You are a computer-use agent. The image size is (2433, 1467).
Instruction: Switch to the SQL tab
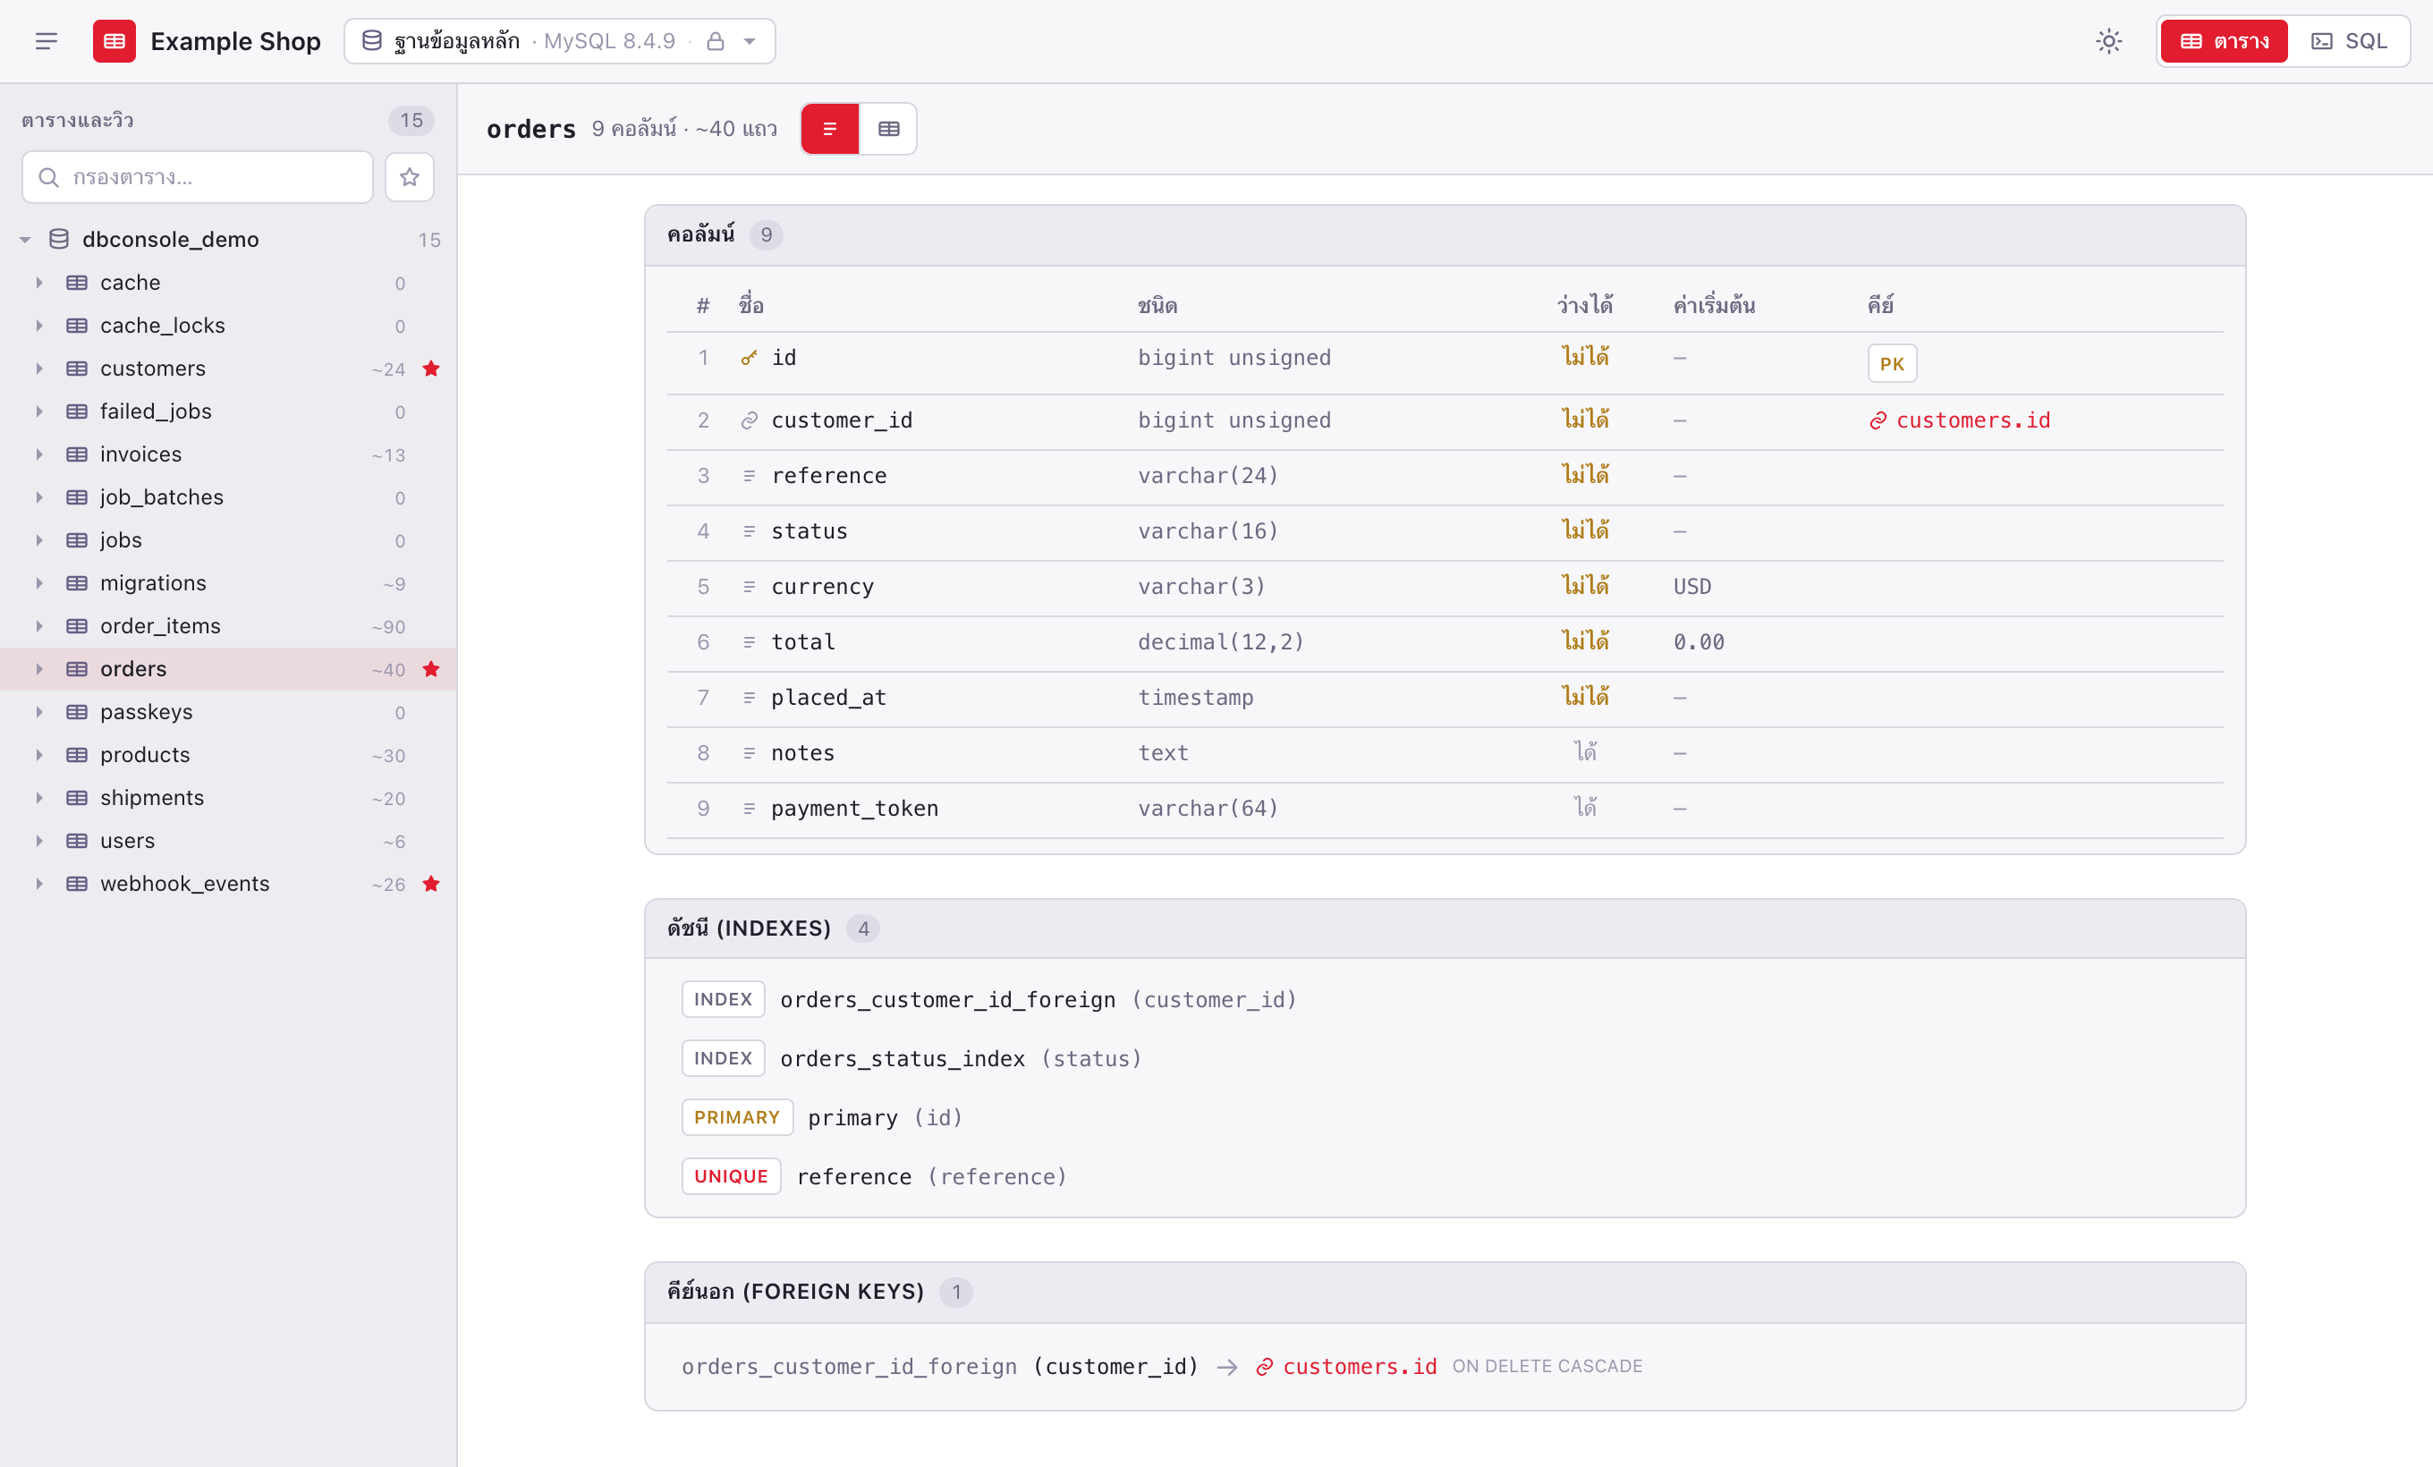2348,41
